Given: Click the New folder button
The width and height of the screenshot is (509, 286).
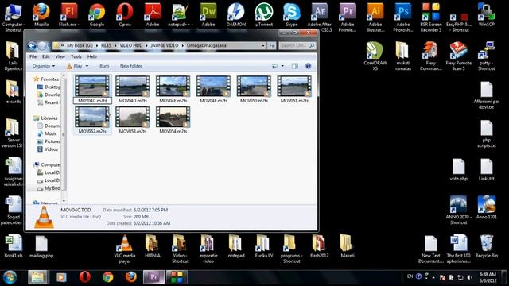Looking at the screenshot, I should pyautogui.click(x=130, y=66).
